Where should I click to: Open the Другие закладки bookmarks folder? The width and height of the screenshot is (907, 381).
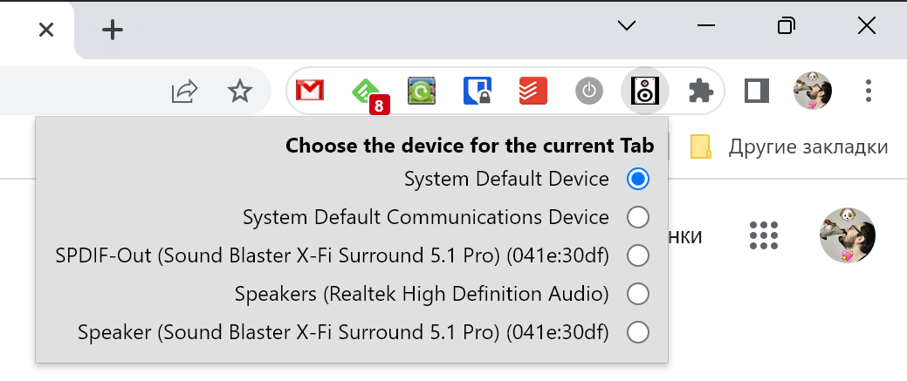click(x=790, y=146)
